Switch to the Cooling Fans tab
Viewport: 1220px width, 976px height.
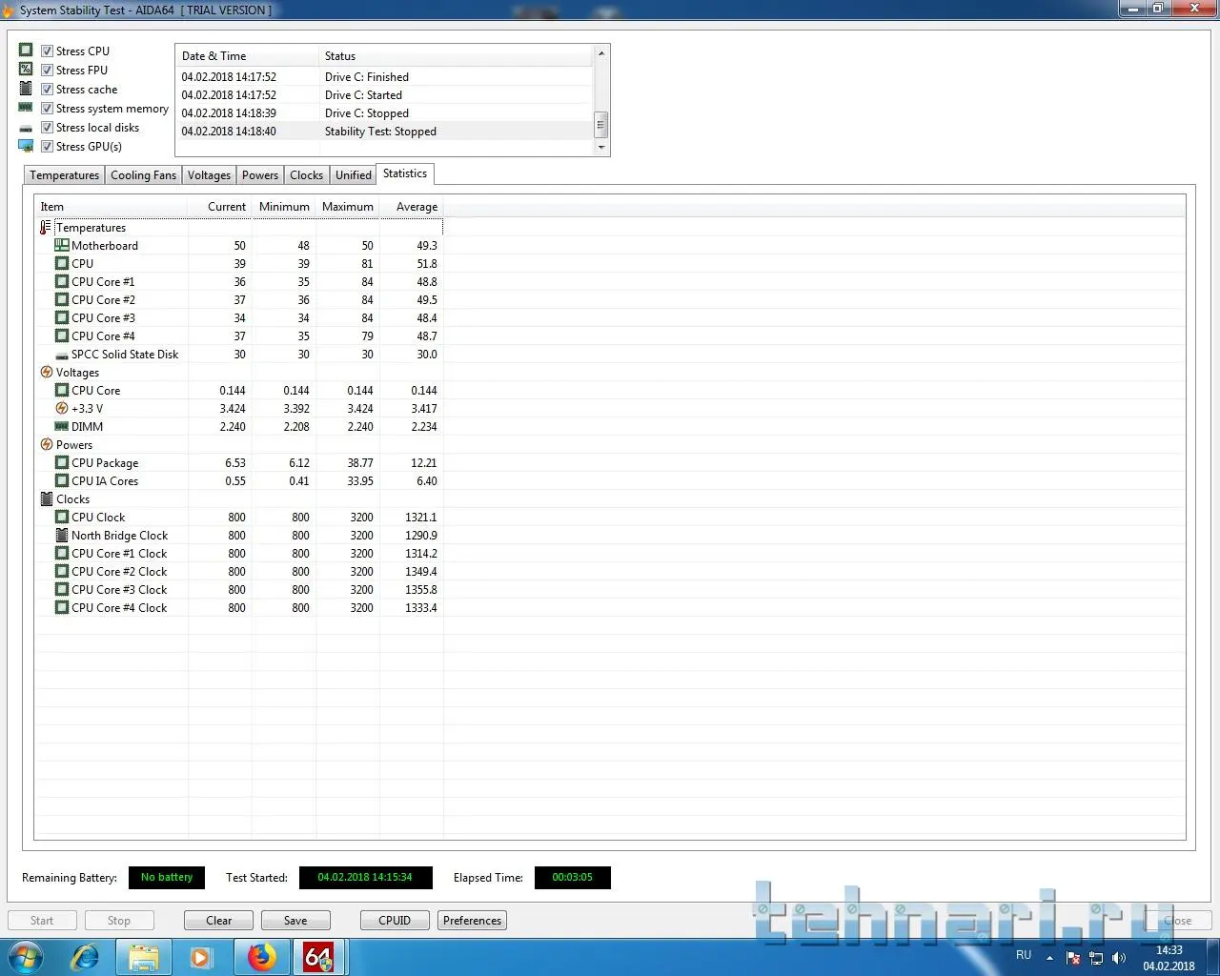click(143, 175)
